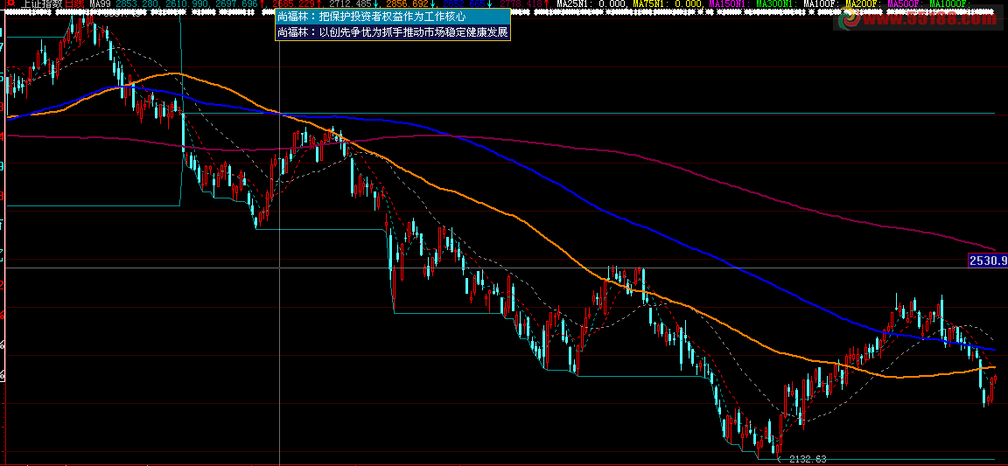Select the green MA300N1 indicator label

click(x=777, y=3)
